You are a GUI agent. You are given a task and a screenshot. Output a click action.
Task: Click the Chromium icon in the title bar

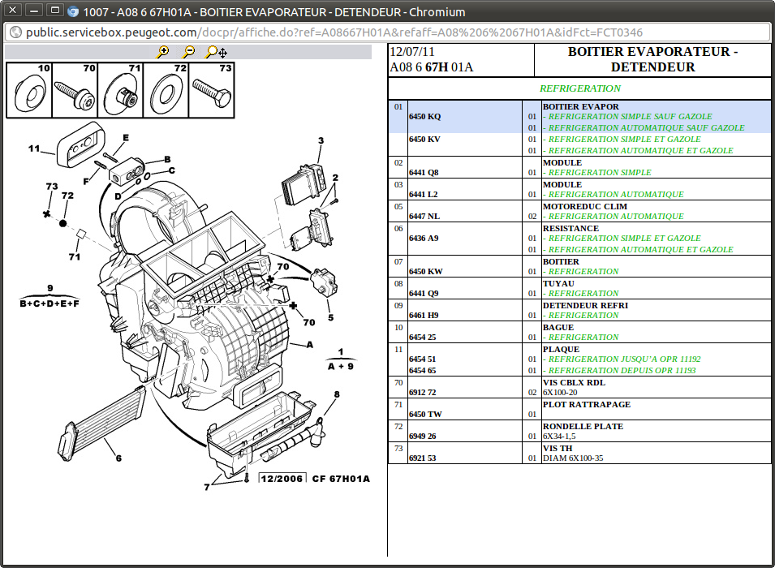point(73,11)
